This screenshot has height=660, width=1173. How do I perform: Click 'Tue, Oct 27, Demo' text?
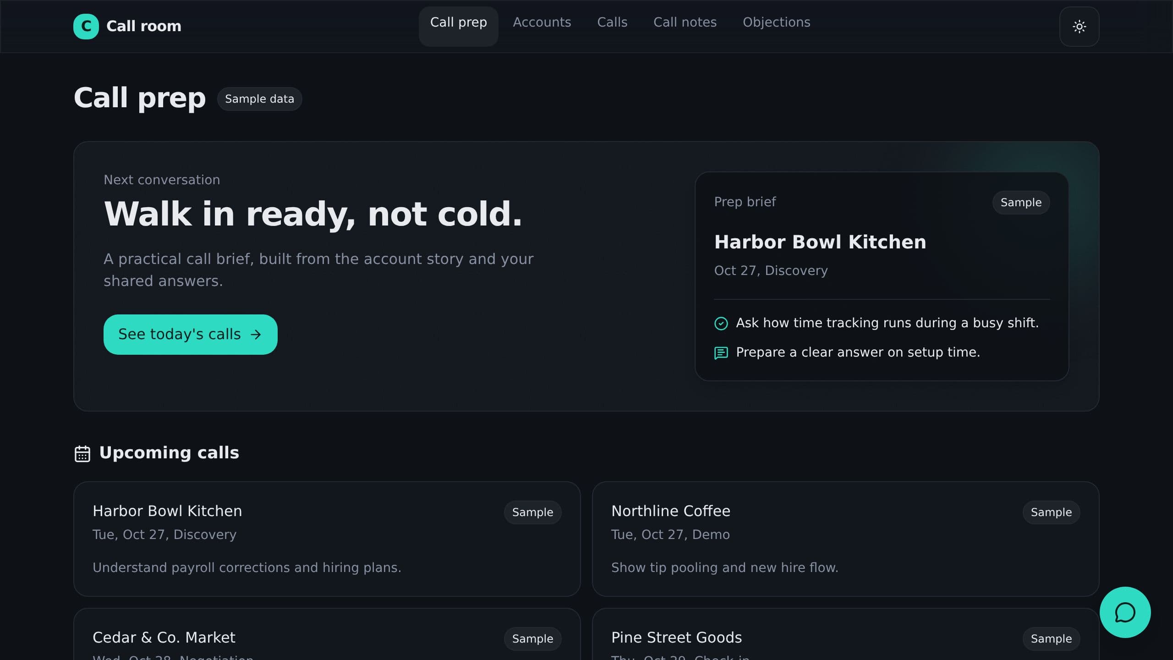pos(670,535)
